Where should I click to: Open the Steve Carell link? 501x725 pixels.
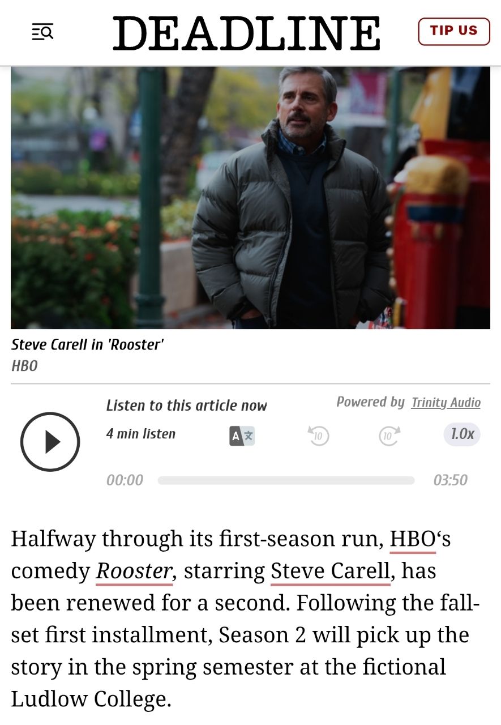coord(331,572)
